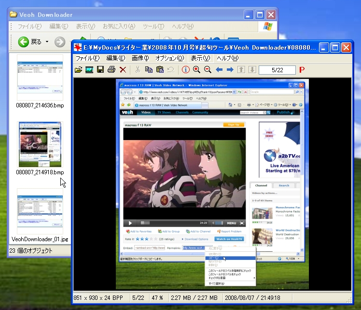Click the Undo arrow icon
The image size is (361, 310).
[x=171, y=70]
